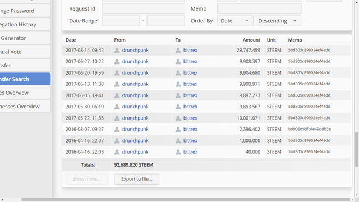Click user icon beside drunchpunk in 2017-08-14 row
Screen dimensions: 359x202
point(117,50)
